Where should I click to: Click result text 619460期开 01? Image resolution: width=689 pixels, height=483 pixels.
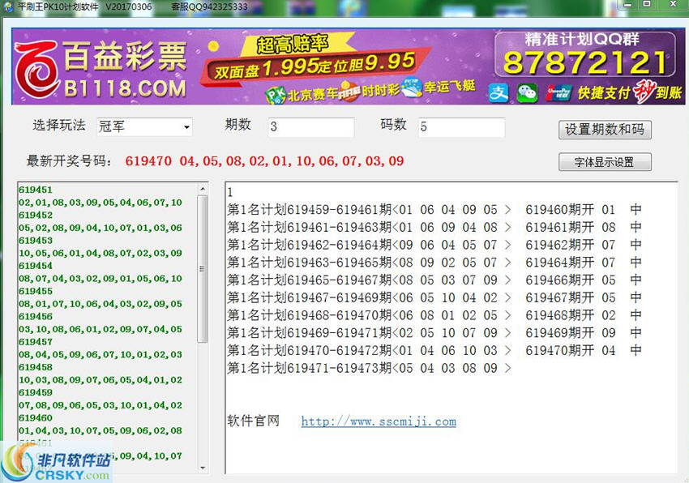pyautogui.click(x=571, y=210)
